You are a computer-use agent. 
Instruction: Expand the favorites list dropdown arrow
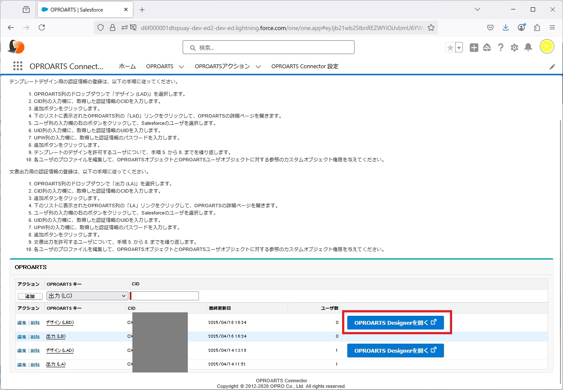point(459,48)
